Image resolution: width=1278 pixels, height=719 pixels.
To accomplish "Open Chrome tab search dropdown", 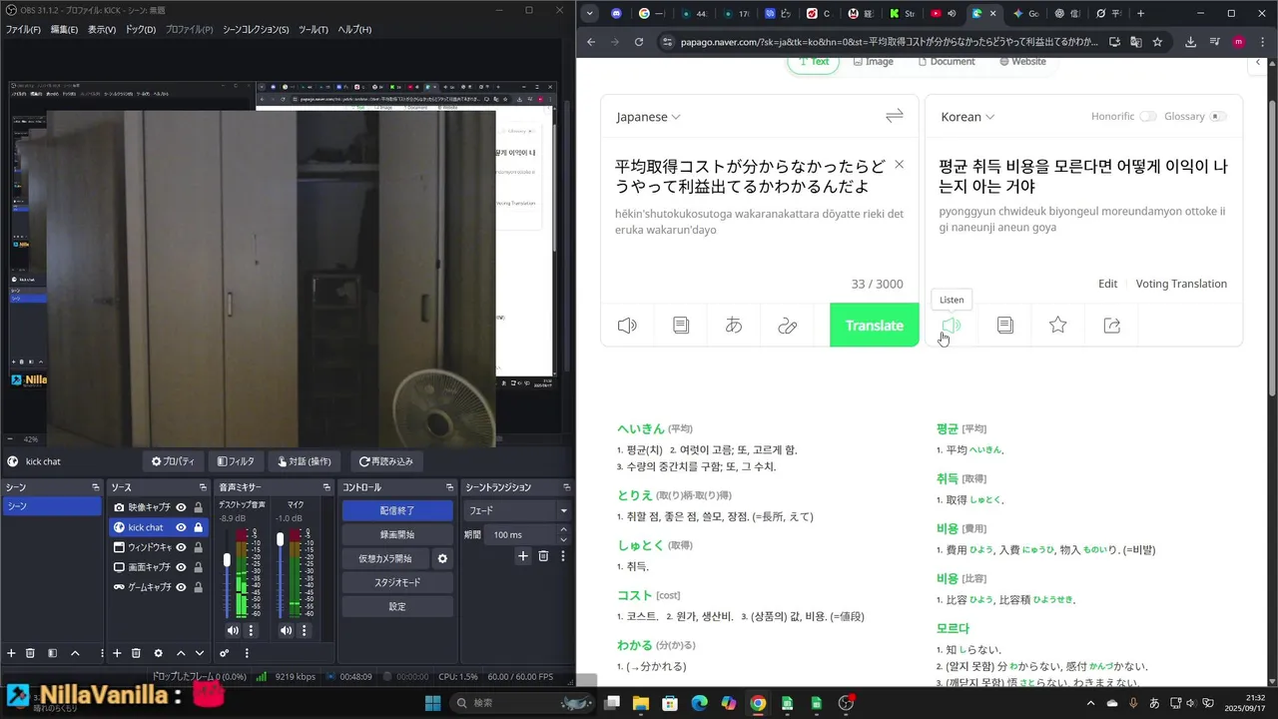I will (x=590, y=14).
